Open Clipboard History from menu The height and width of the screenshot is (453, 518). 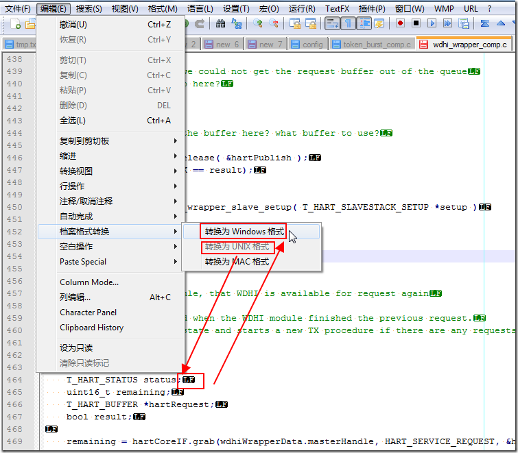pos(111,328)
